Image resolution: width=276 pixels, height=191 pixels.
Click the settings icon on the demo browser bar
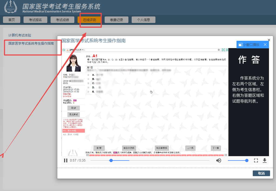[x=219, y=50]
